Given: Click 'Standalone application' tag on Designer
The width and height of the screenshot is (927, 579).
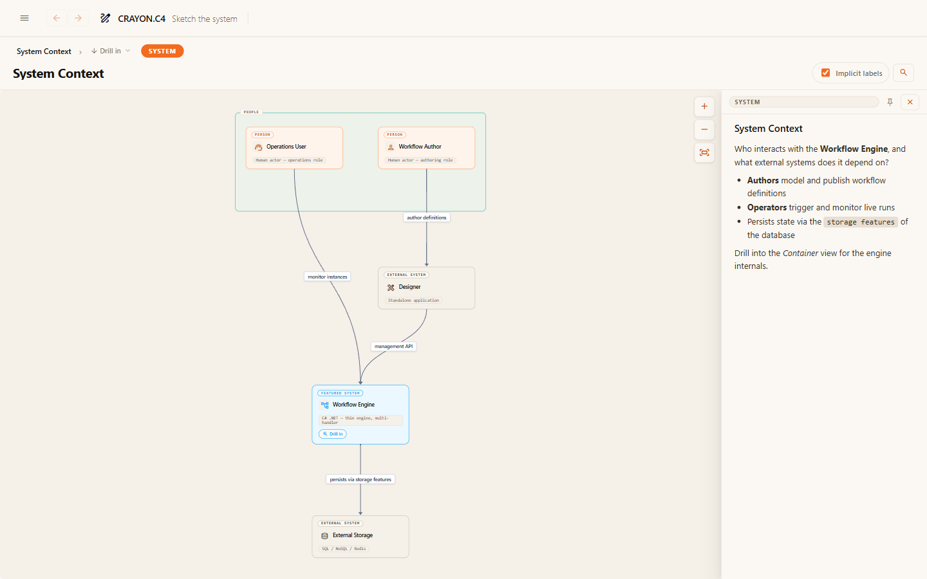Looking at the screenshot, I should click(x=413, y=300).
